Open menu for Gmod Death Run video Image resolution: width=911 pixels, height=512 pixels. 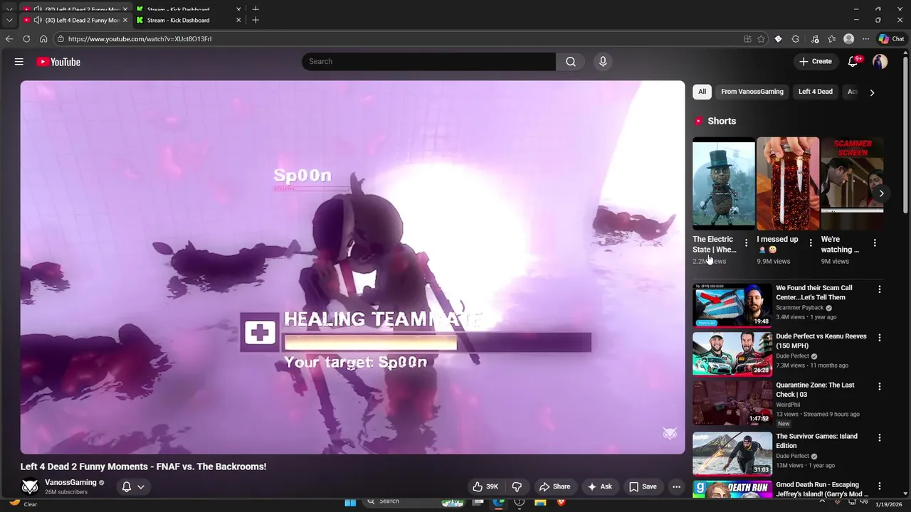[879, 486]
